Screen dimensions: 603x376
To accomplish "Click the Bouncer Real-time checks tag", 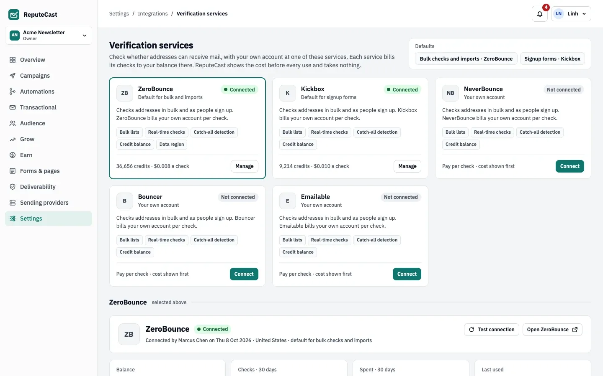I will (166, 240).
